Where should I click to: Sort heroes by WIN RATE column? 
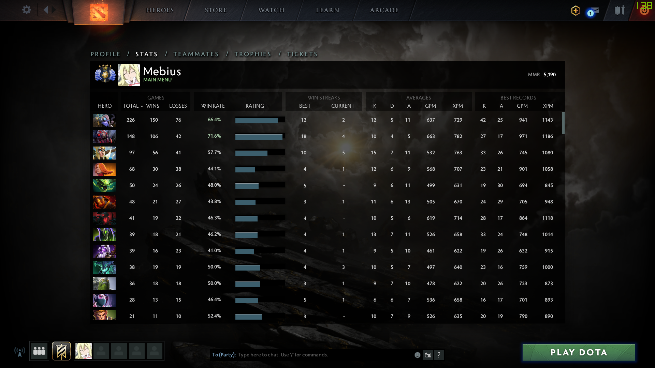click(213, 106)
